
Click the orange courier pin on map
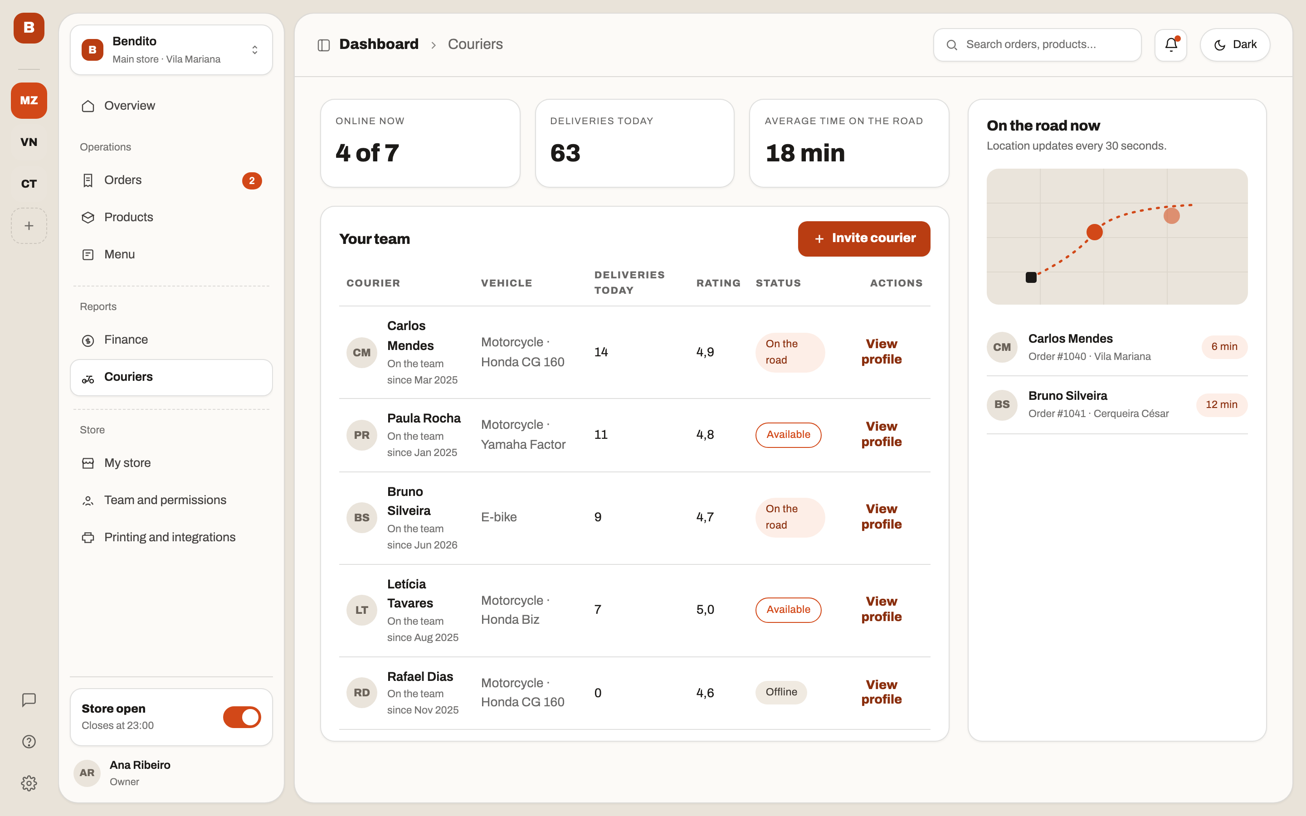tap(1094, 232)
